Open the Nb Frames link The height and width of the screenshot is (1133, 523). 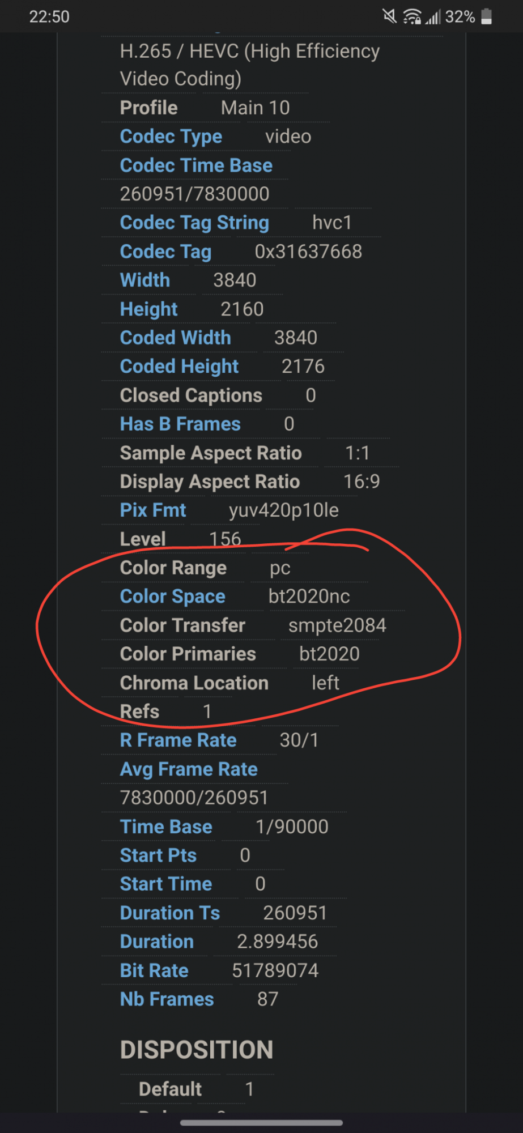coord(167,999)
